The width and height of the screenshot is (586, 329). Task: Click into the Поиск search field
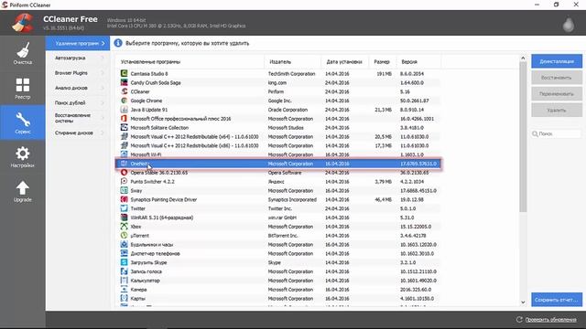[557, 134]
